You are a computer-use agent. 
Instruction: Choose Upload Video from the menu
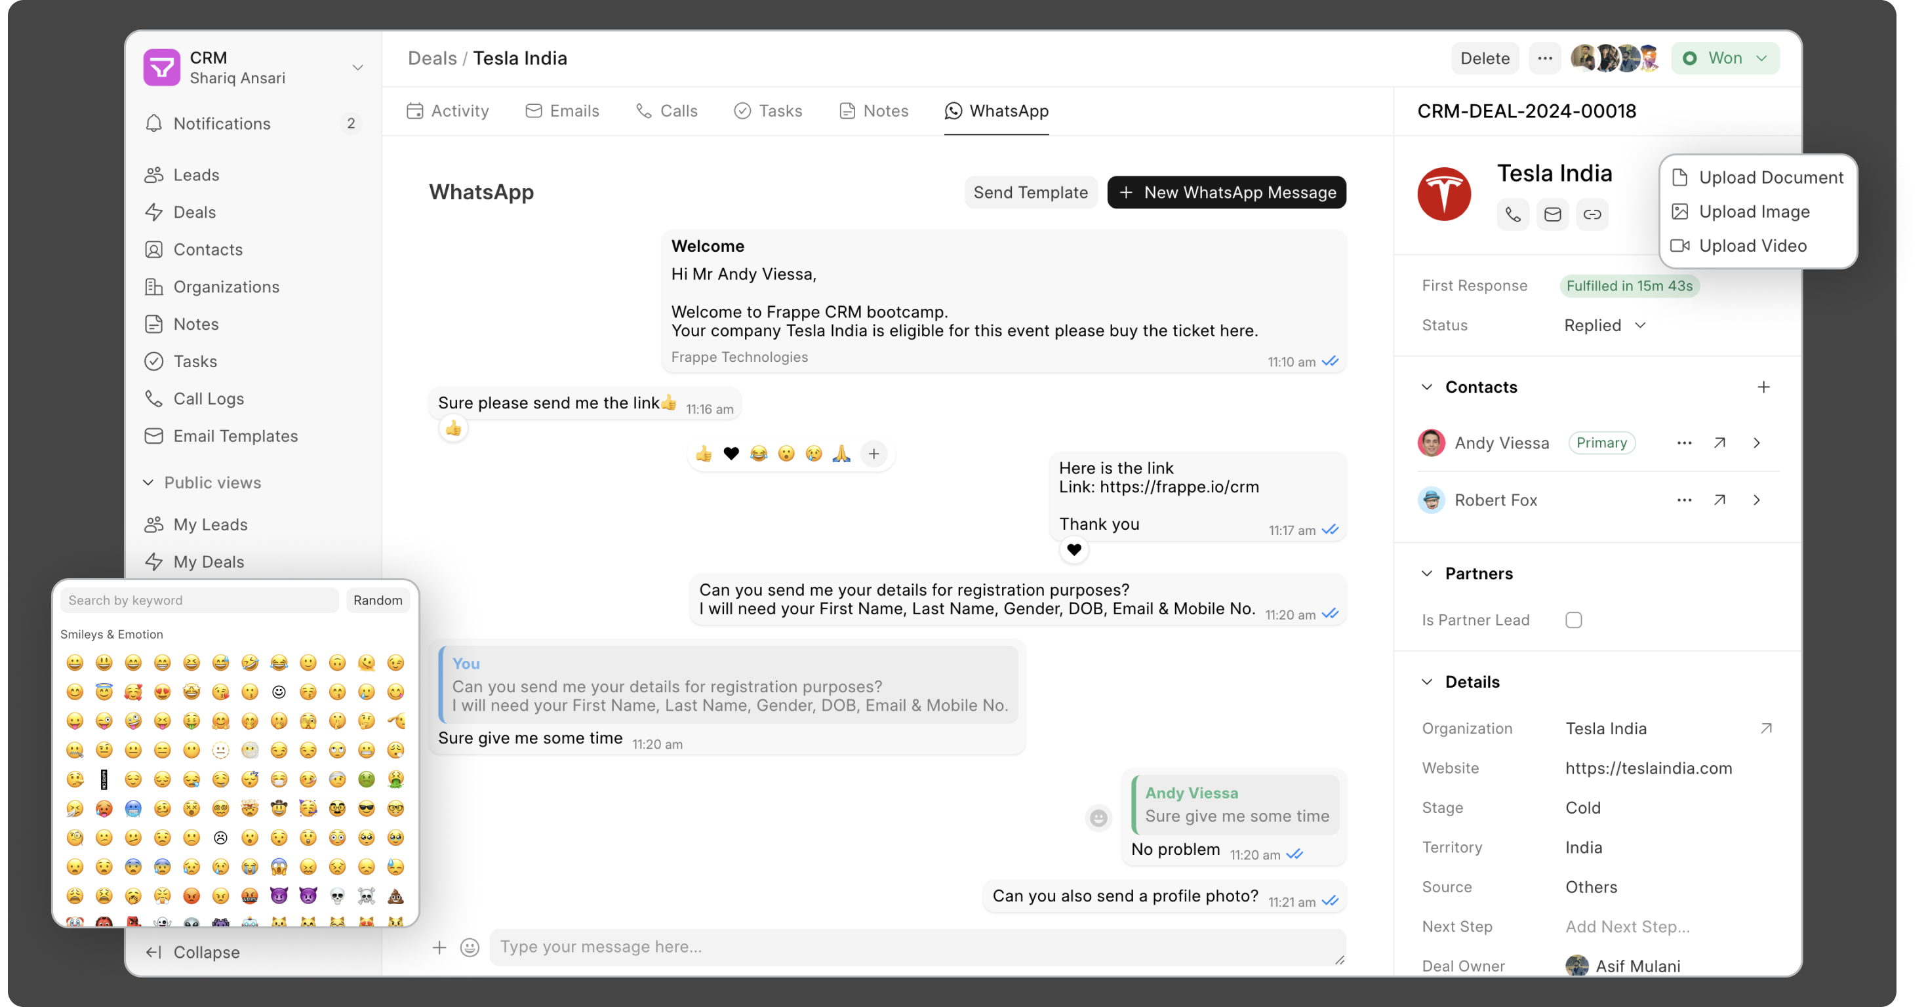1757,246
